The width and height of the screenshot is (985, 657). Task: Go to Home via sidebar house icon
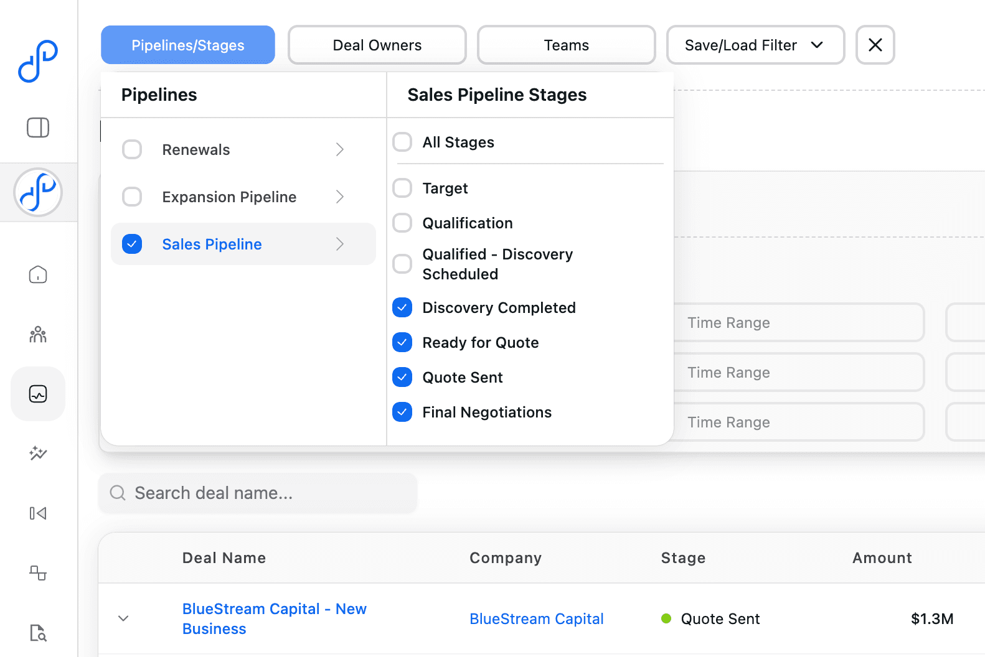pos(38,274)
